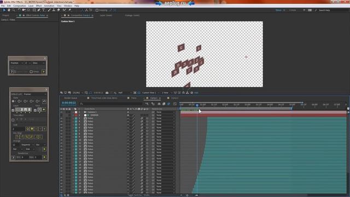The image size is (350, 197).
Task: Enable the Time offset checkbox
Action: pos(13,120)
